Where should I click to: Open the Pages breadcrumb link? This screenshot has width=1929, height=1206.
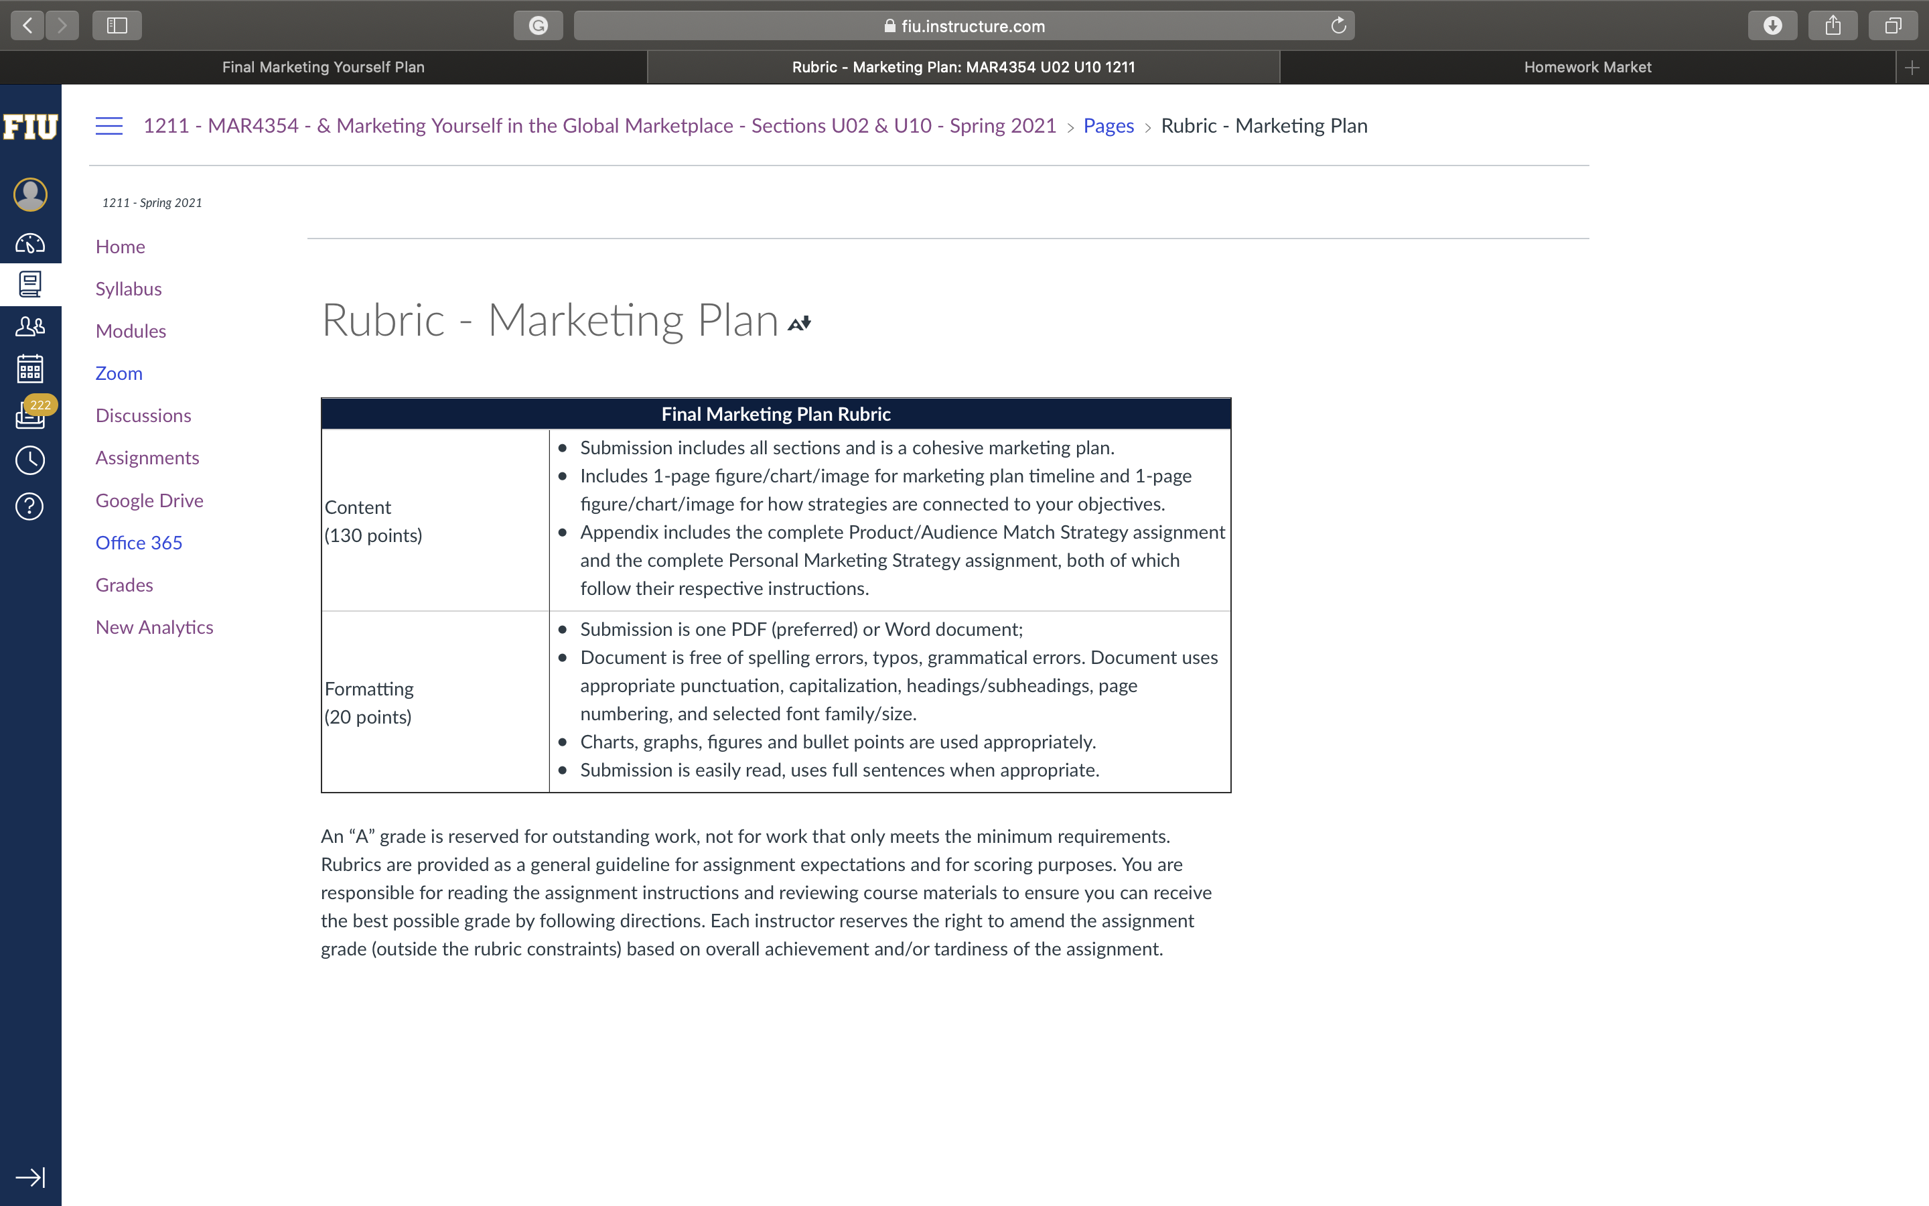point(1108,126)
